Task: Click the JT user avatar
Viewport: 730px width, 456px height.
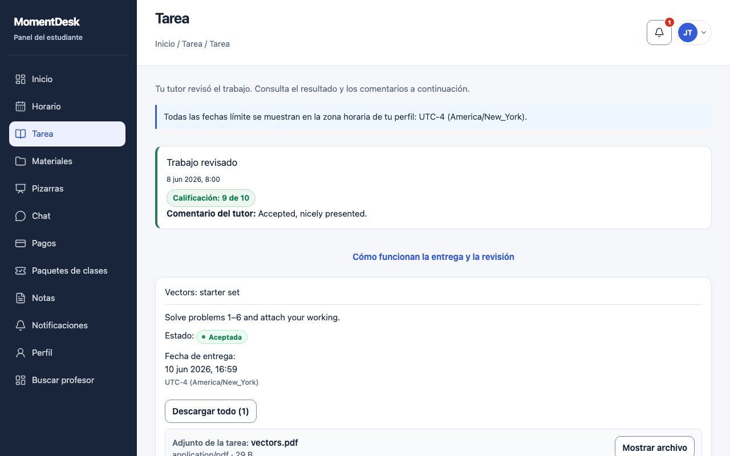Action: click(x=688, y=32)
